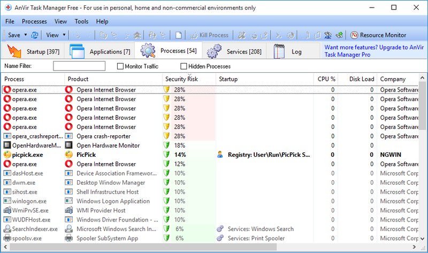This screenshot has height=253, width=428.
Task: Click the green shield beside 18% risk
Action: 166,145
